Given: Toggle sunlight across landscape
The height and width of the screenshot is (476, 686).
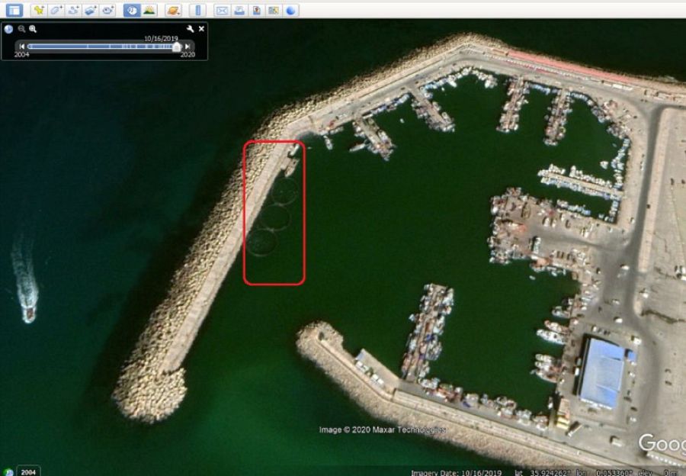Looking at the screenshot, I should 149,10.
